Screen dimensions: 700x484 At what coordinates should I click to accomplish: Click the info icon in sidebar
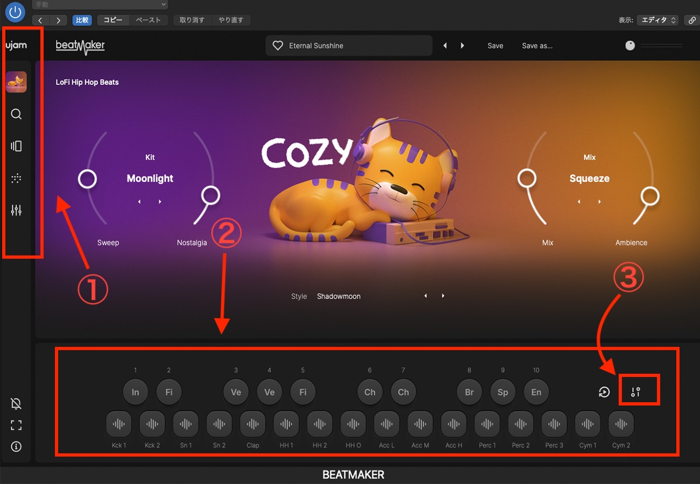(x=16, y=446)
